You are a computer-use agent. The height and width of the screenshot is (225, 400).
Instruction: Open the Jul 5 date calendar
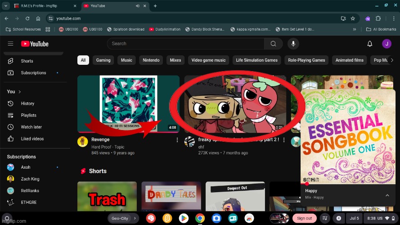click(x=354, y=218)
